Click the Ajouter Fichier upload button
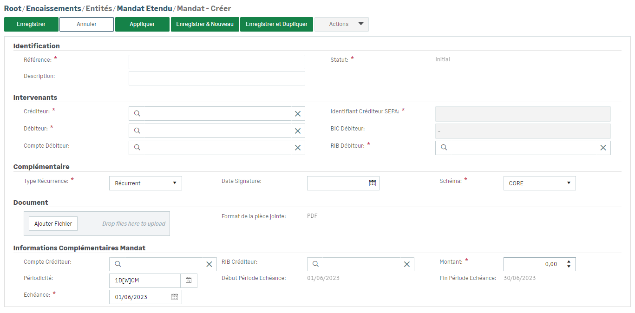This screenshot has height=313, width=635. [53, 224]
